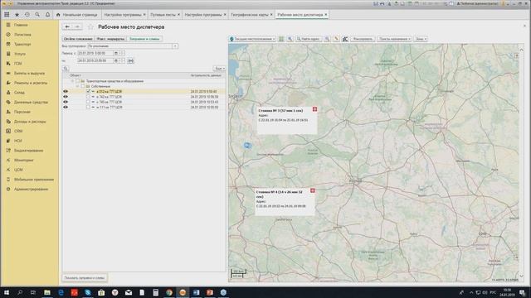Uncheck the highlighted first vehicle row

[x=88, y=92]
